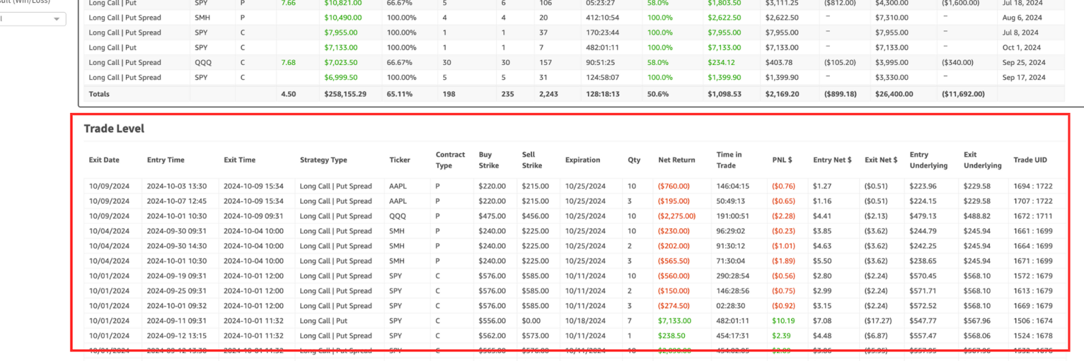Click the $479.13 entry underlying cell

point(923,216)
